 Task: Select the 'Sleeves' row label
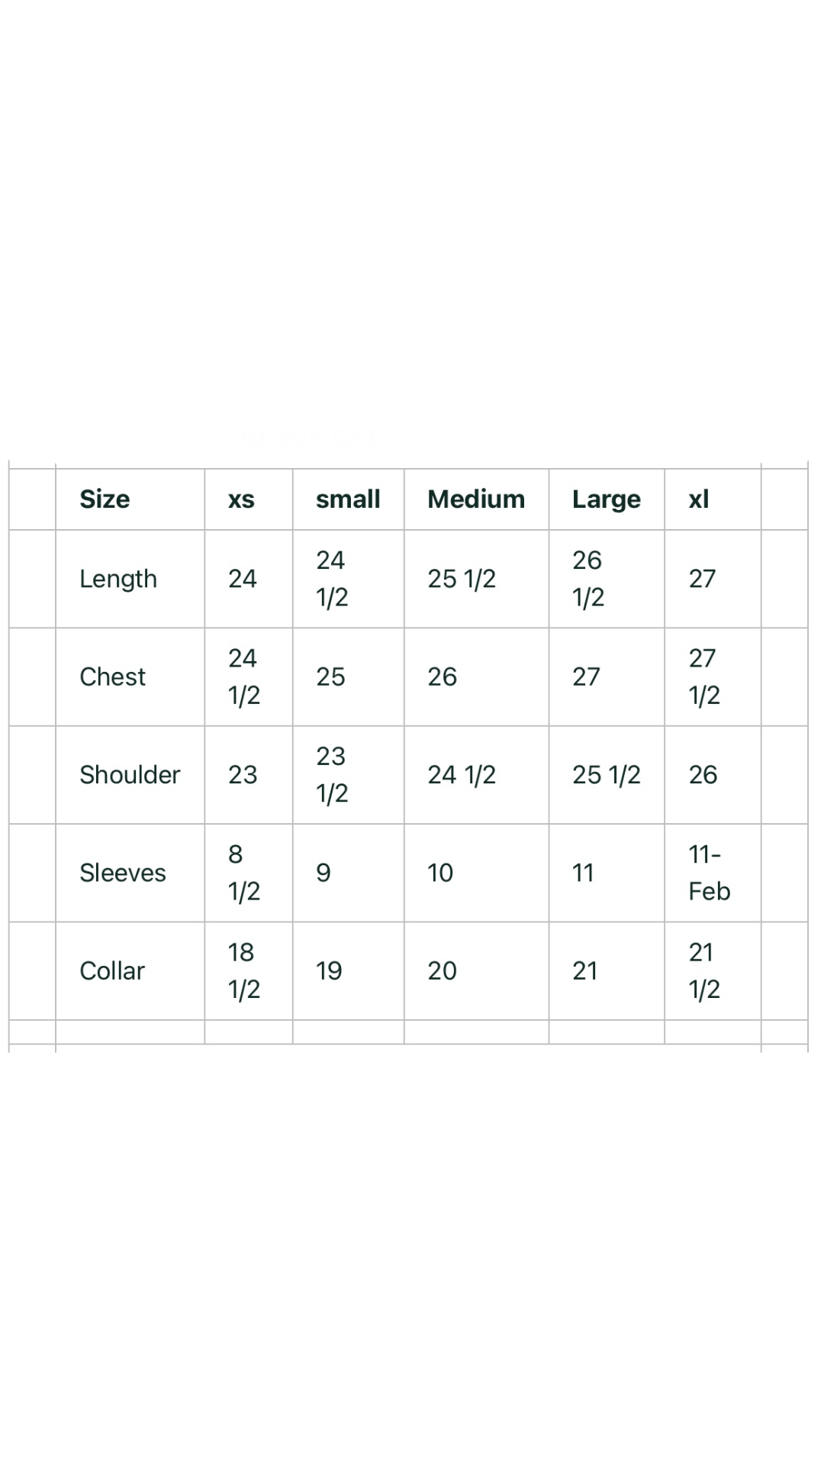point(123,873)
